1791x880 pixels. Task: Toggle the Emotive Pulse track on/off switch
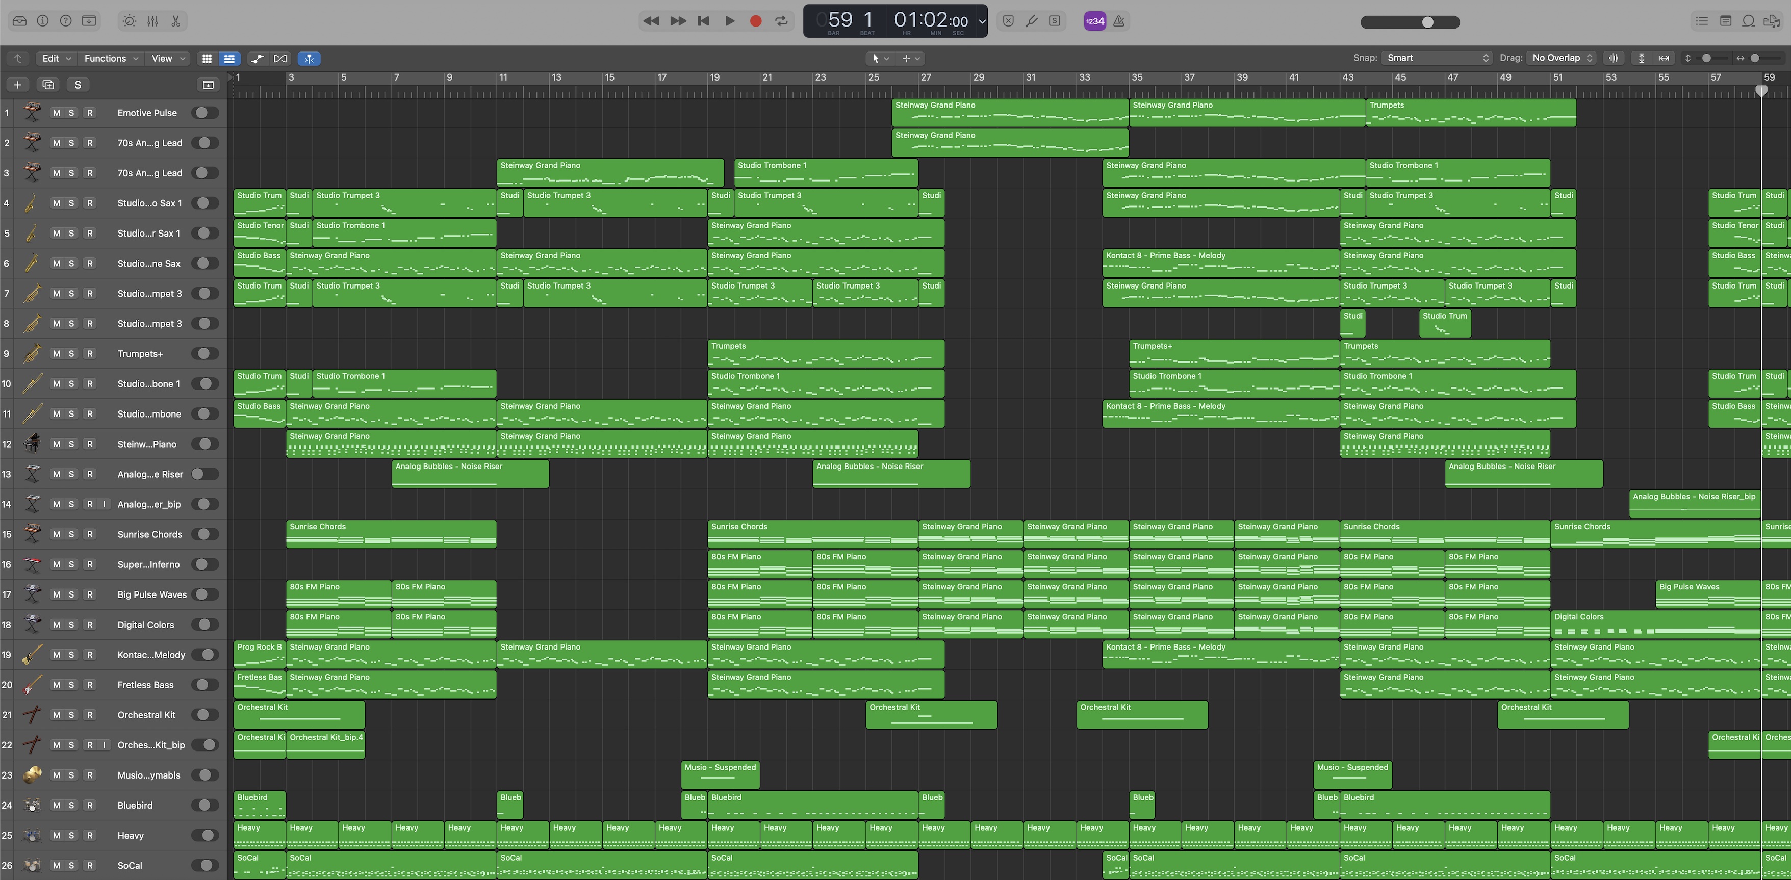[204, 113]
